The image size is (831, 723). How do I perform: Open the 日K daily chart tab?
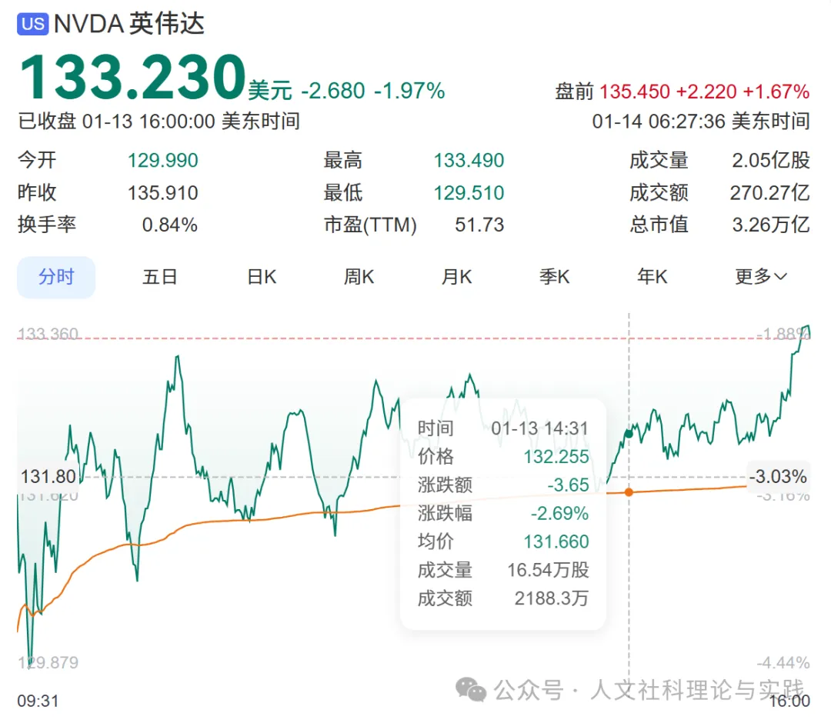(262, 277)
